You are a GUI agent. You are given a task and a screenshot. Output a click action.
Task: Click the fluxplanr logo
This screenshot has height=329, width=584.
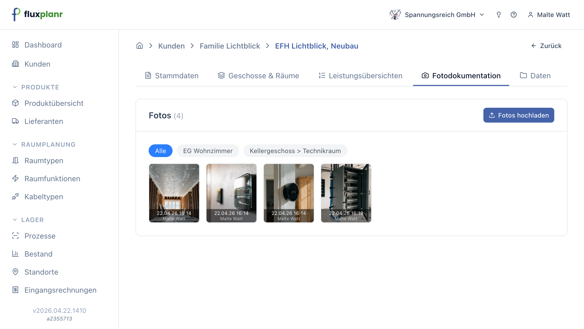click(37, 14)
